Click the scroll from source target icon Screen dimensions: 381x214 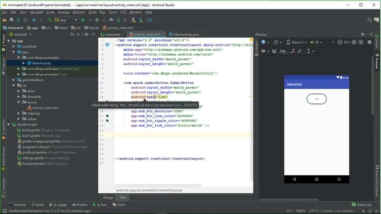coord(72,34)
